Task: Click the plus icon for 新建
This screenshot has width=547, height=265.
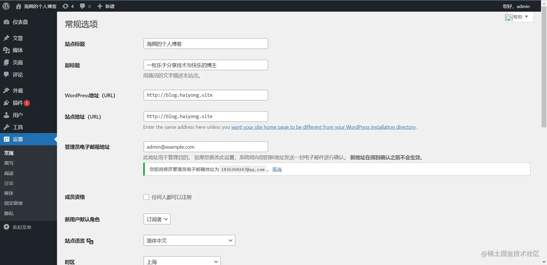Action: pos(100,6)
